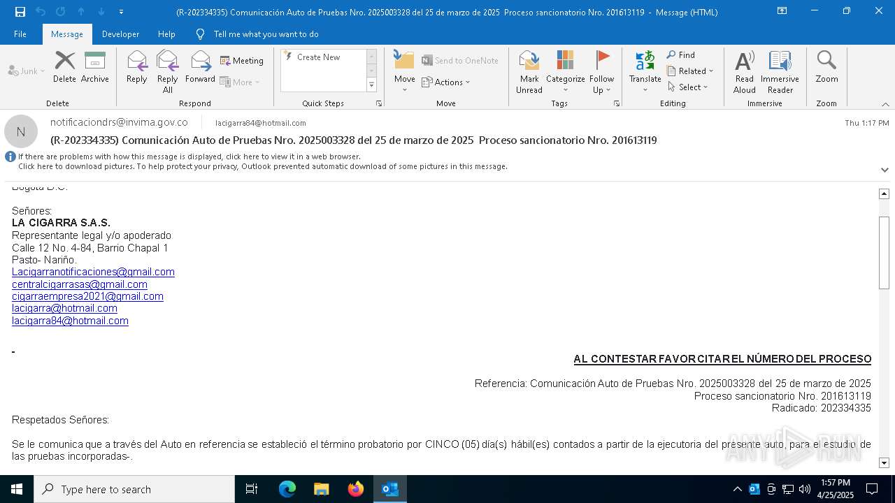Click sender notificaciondrs@invima.gov.co
Viewport: 895px width, 503px height.
pyautogui.click(x=119, y=122)
